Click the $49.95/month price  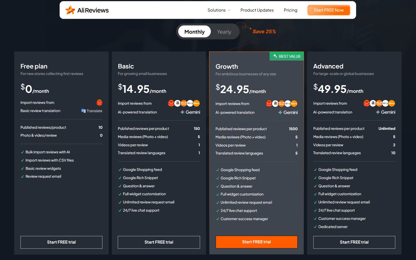coord(338,89)
